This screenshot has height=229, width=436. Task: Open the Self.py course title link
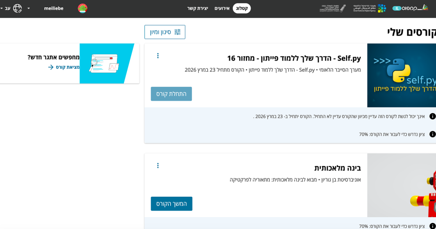pyautogui.click(x=294, y=58)
